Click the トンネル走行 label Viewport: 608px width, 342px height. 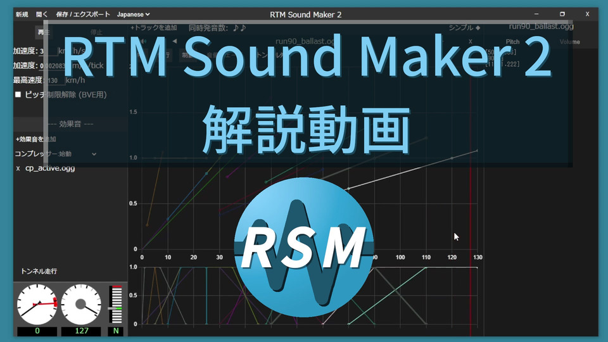[x=39, y=271]
